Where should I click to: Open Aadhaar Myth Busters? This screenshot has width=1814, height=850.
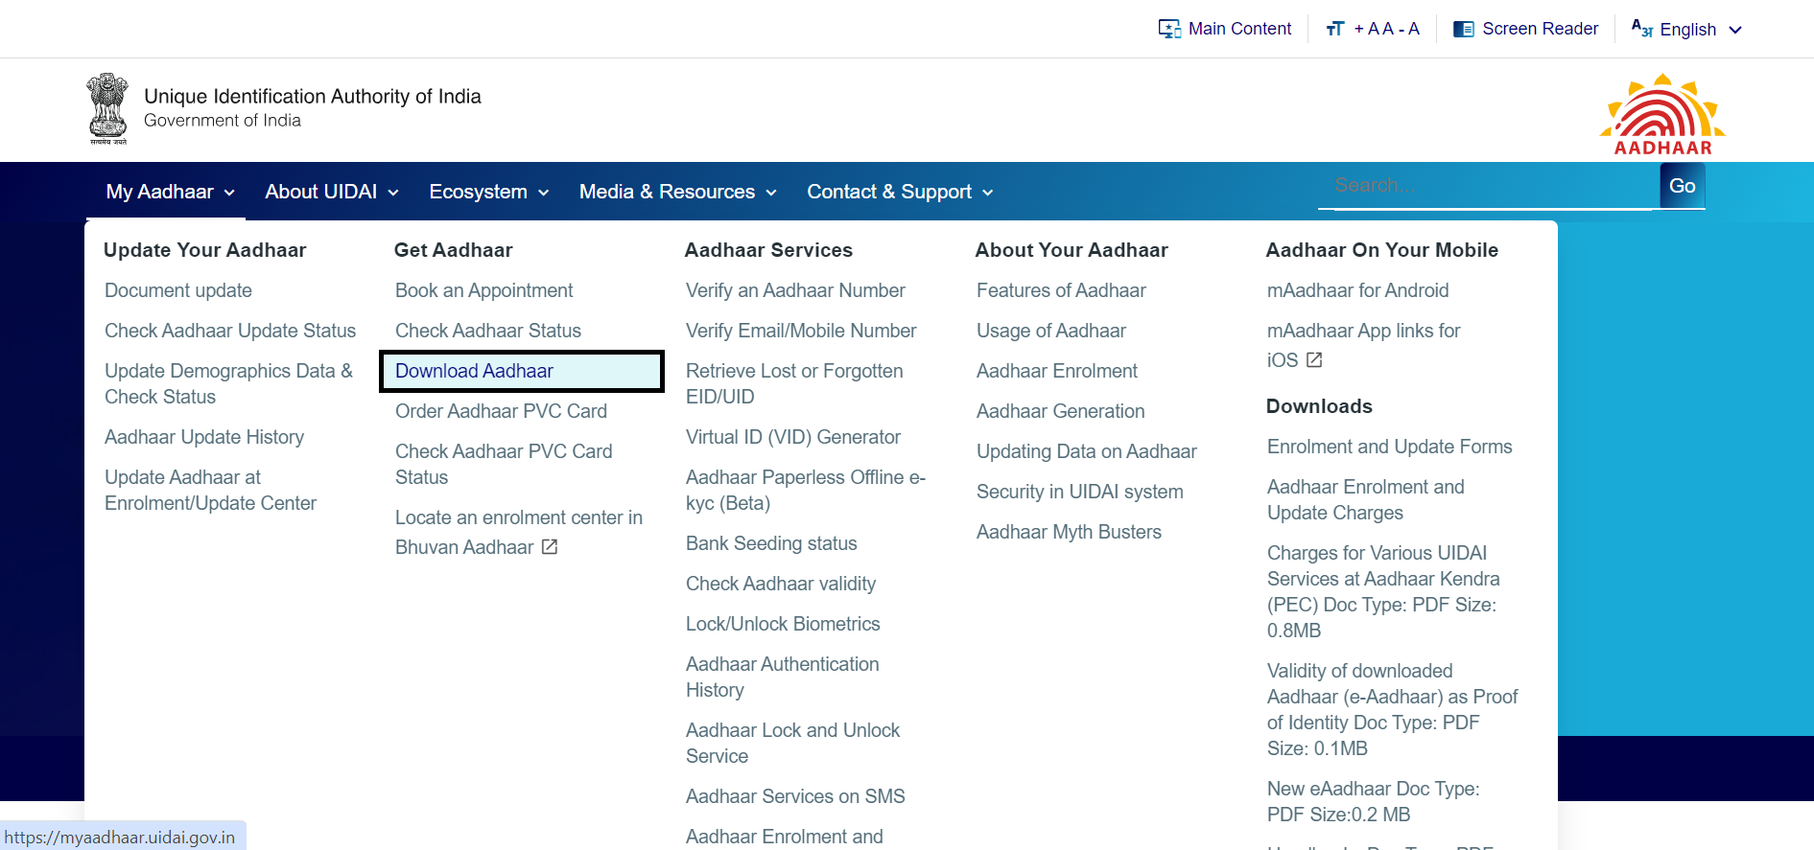[1069, 532]
